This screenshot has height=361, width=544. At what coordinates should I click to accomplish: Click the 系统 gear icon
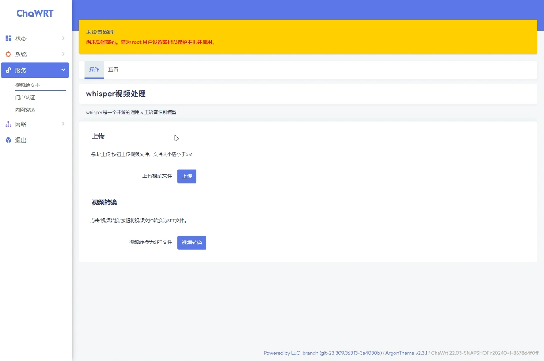pyautogui.click(x=8, y=54)
